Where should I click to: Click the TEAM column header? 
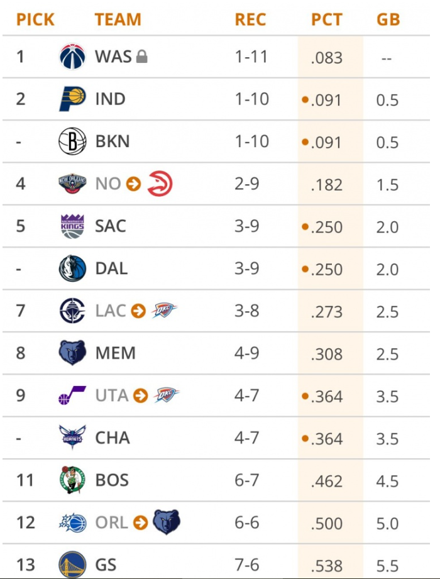click(x=117, y=19)
